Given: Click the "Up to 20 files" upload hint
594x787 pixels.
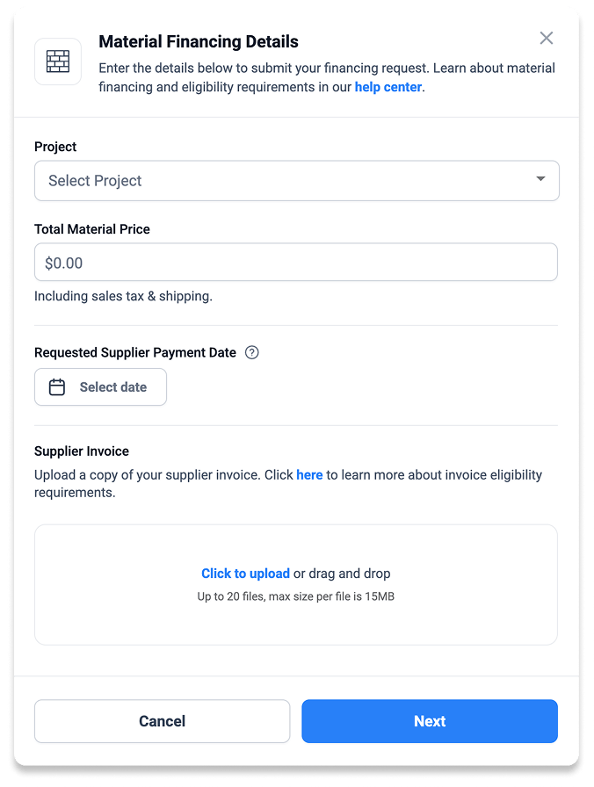Looking at the screenshot, I should [296, 597].
